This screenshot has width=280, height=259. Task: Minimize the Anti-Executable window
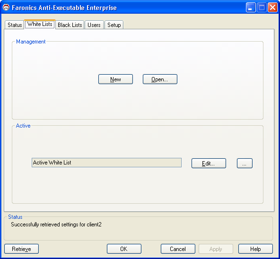coord(251,8)
